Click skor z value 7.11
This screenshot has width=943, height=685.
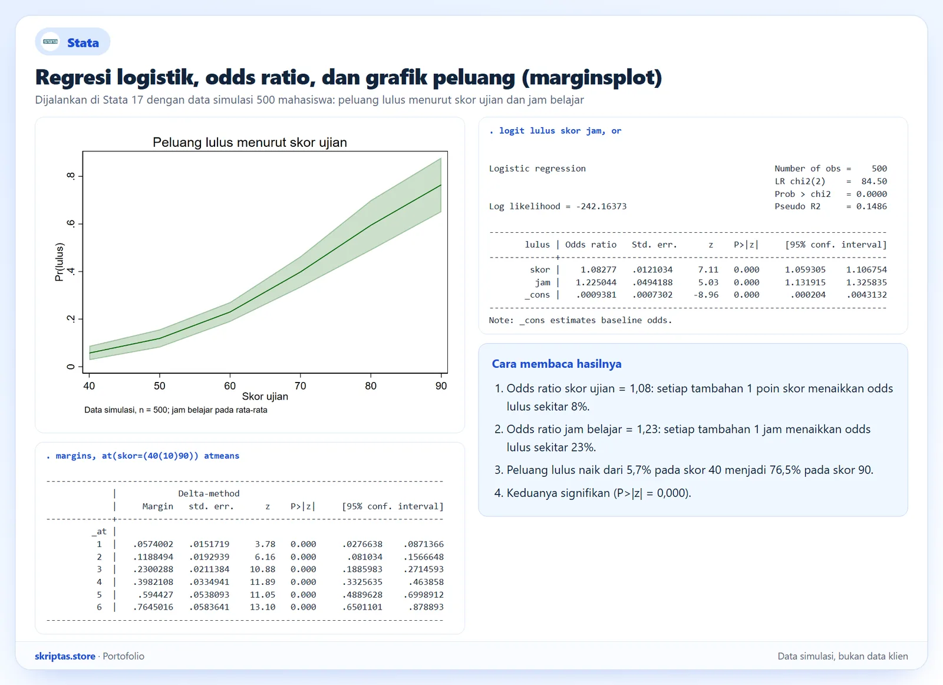[x=708, y=269]
